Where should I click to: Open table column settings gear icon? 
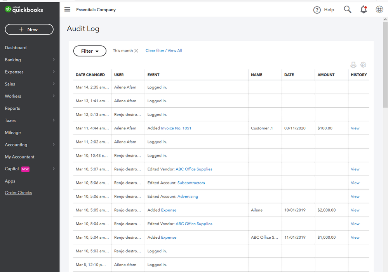coord(363,65)
